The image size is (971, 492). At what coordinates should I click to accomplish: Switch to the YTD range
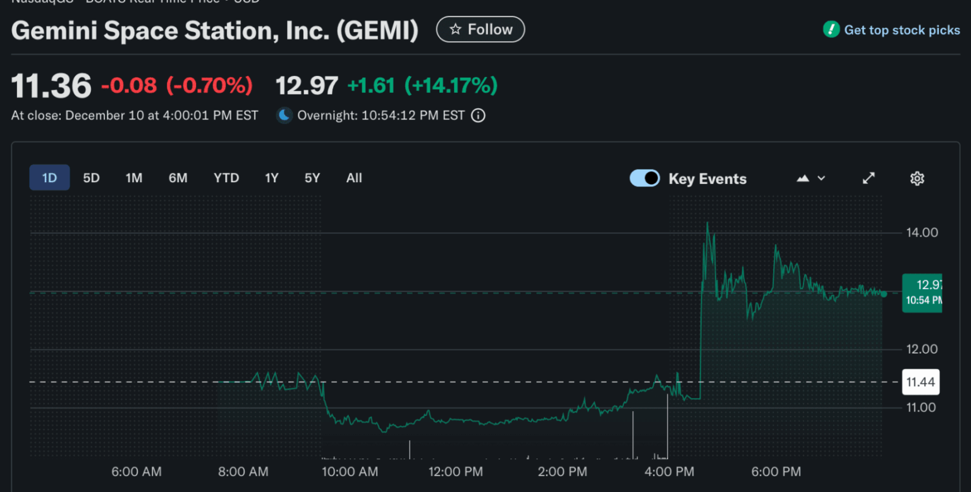[x=226, y=178]
